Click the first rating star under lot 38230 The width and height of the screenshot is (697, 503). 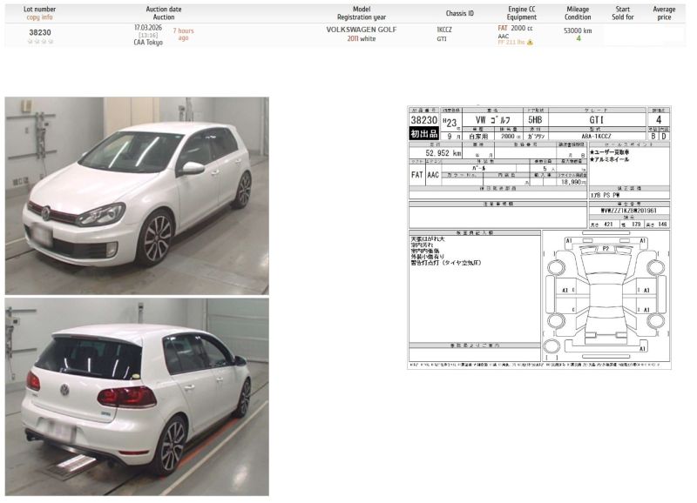point(30,41)
